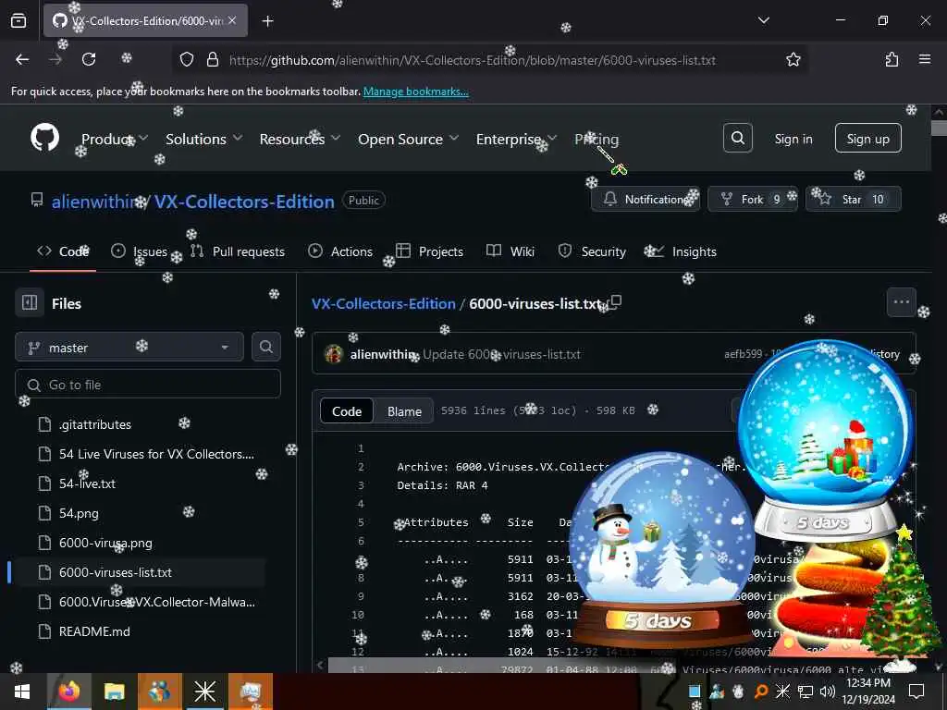Open the Actions tab
The width and height of the screenshot is (947, 710).
(x=340, y=251)
